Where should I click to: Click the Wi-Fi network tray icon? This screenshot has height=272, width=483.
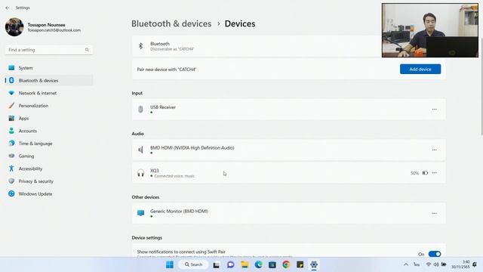(429, 264)
